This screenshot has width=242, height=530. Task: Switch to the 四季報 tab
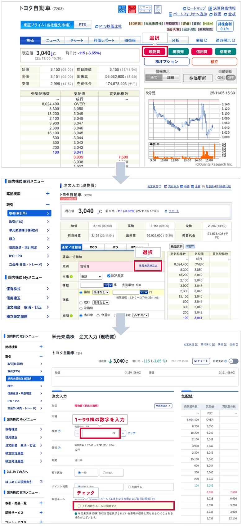click(x=130, y=40)
